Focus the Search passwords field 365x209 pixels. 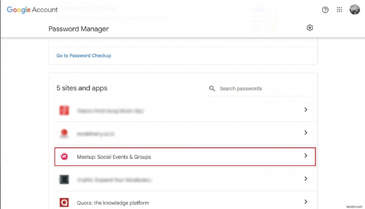point(259,89)
